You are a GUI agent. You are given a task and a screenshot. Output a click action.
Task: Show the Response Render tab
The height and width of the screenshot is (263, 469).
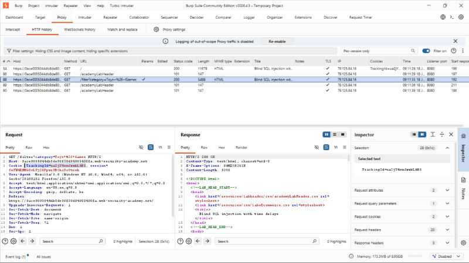point(242,147)
